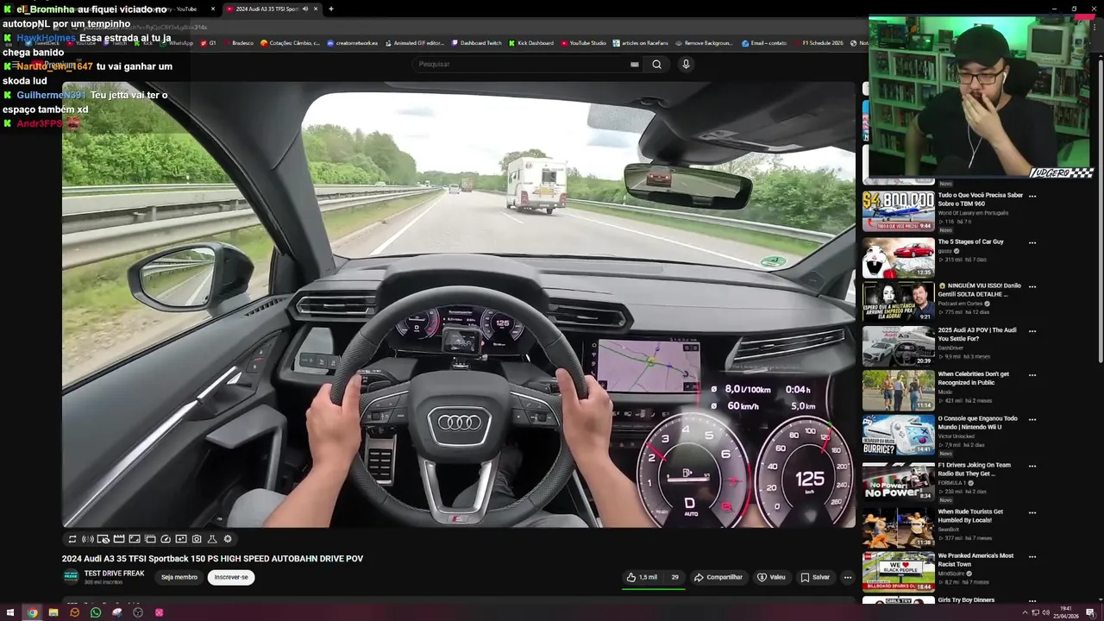Viewport: 1104px width, 621px height.
Task: Open WhatsApp from the taskbar
Action: coord(96,612)
